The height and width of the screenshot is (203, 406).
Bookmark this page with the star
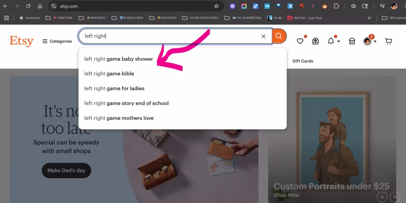pos(216,6)
